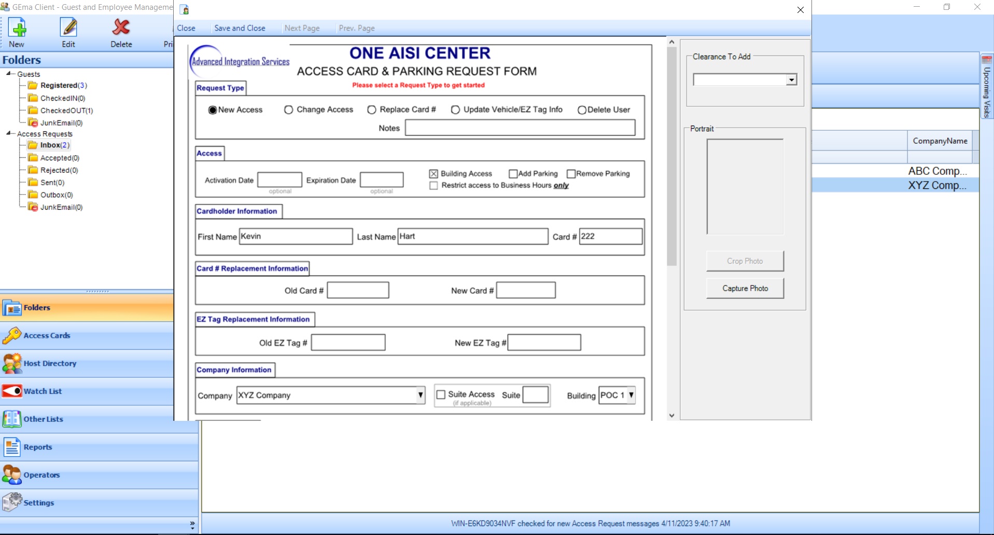Select the XYZ Comp... row in list

coord(895,185)
